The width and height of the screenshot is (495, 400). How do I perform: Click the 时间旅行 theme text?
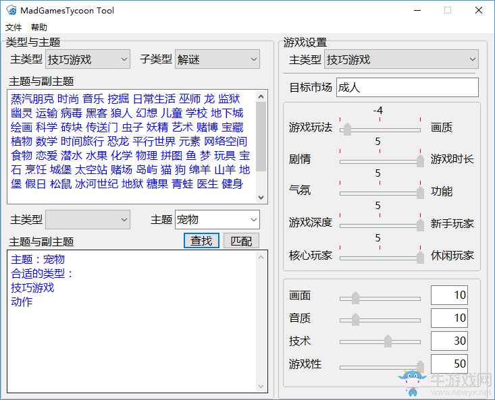tap(82, 142)
